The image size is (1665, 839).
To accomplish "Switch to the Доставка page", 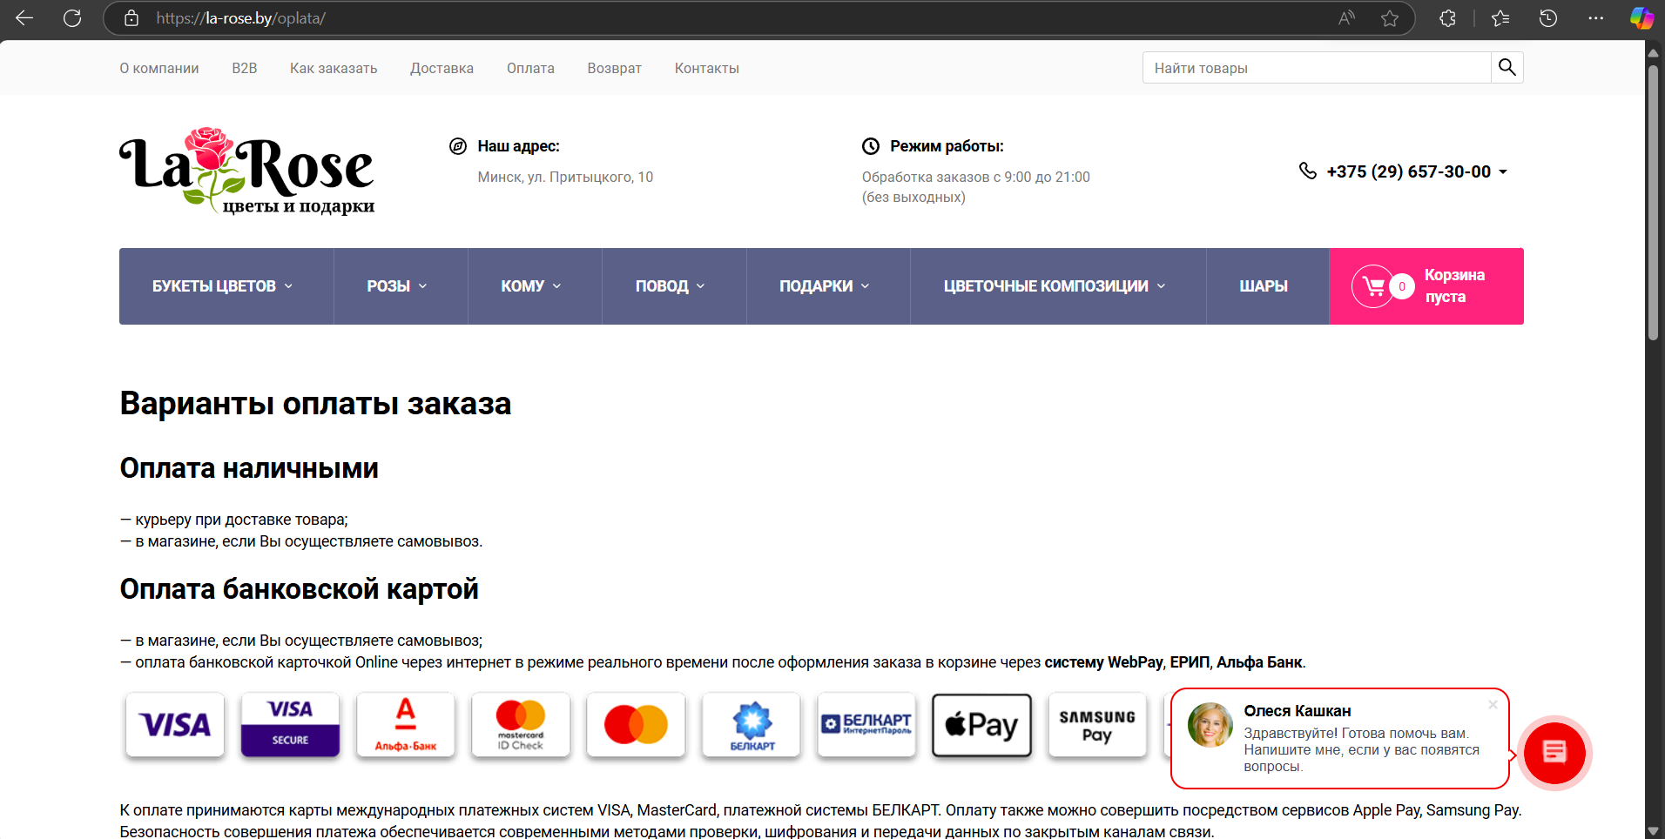I will pos(442,68).
